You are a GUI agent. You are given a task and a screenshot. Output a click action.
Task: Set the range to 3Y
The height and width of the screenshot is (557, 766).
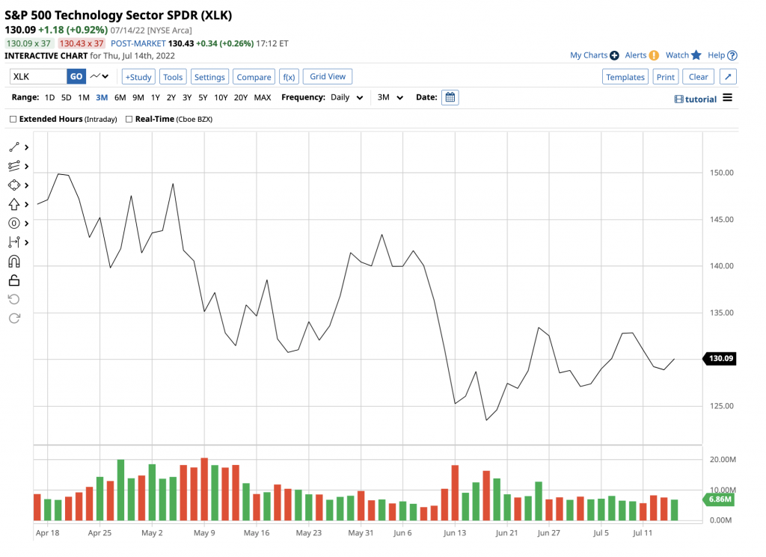(x=187, y=97)
